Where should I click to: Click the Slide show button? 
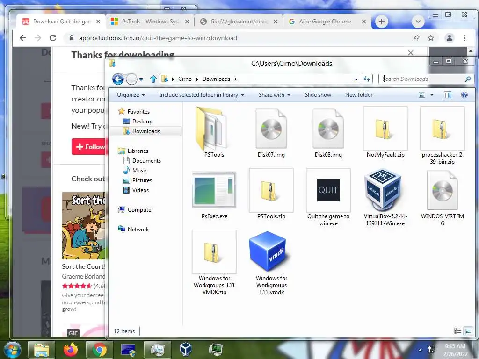point(318,95)
